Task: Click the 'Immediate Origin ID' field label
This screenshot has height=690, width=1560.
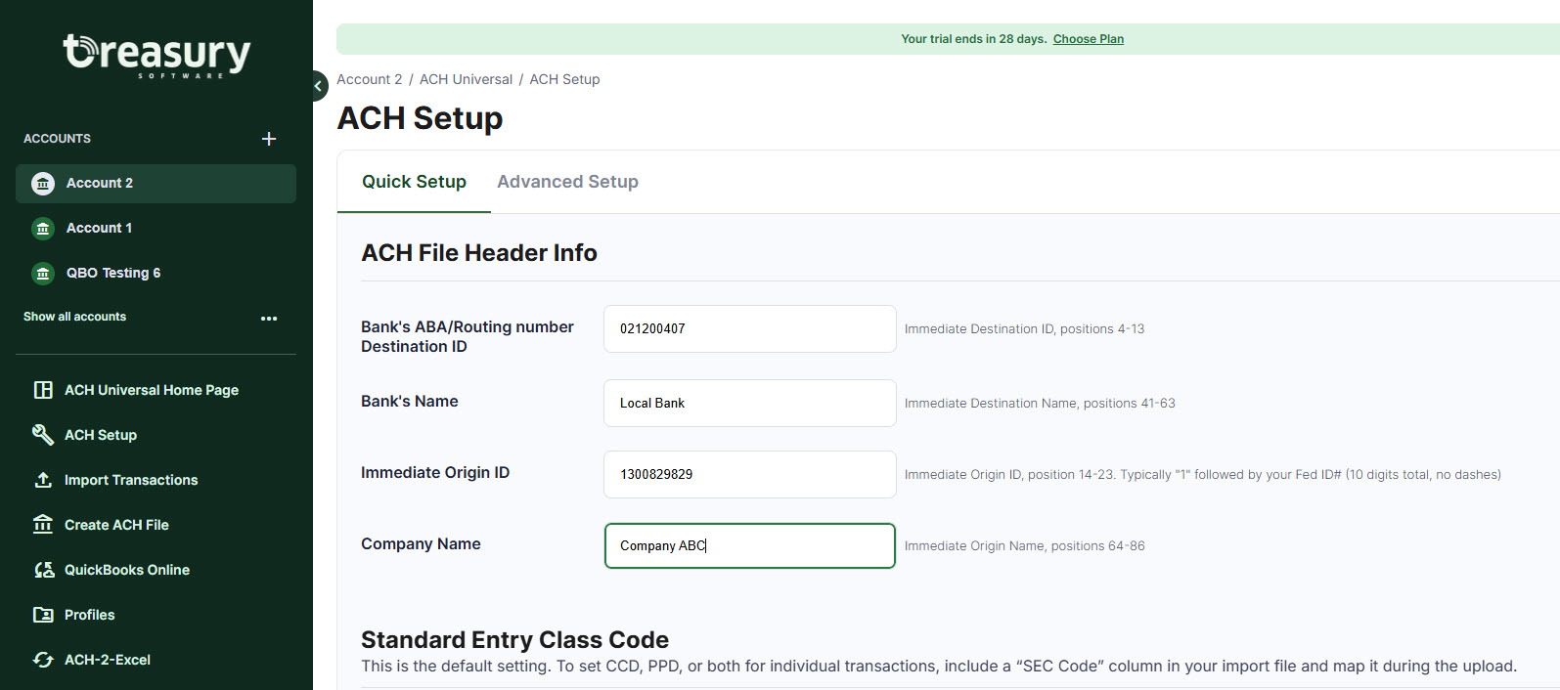Action: (435, 473)
